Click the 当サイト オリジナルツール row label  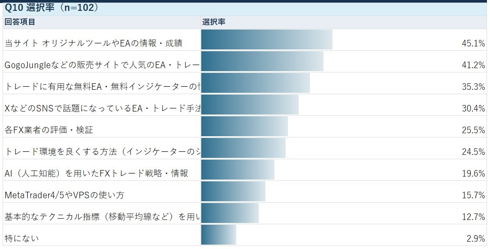[93, 43]
